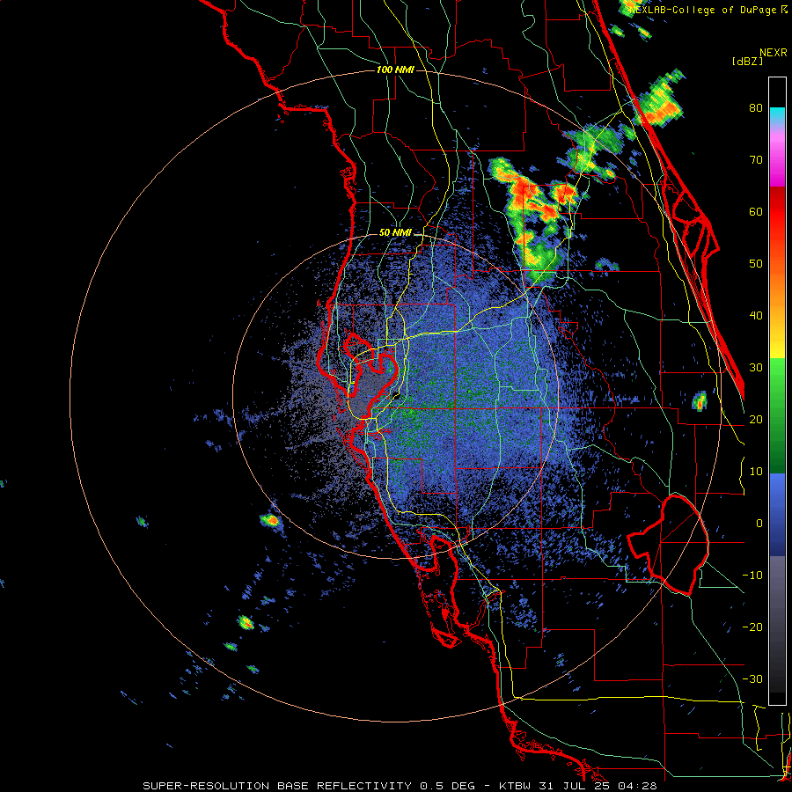Click the "-10" value on the dBZ scale

point(752,576)
